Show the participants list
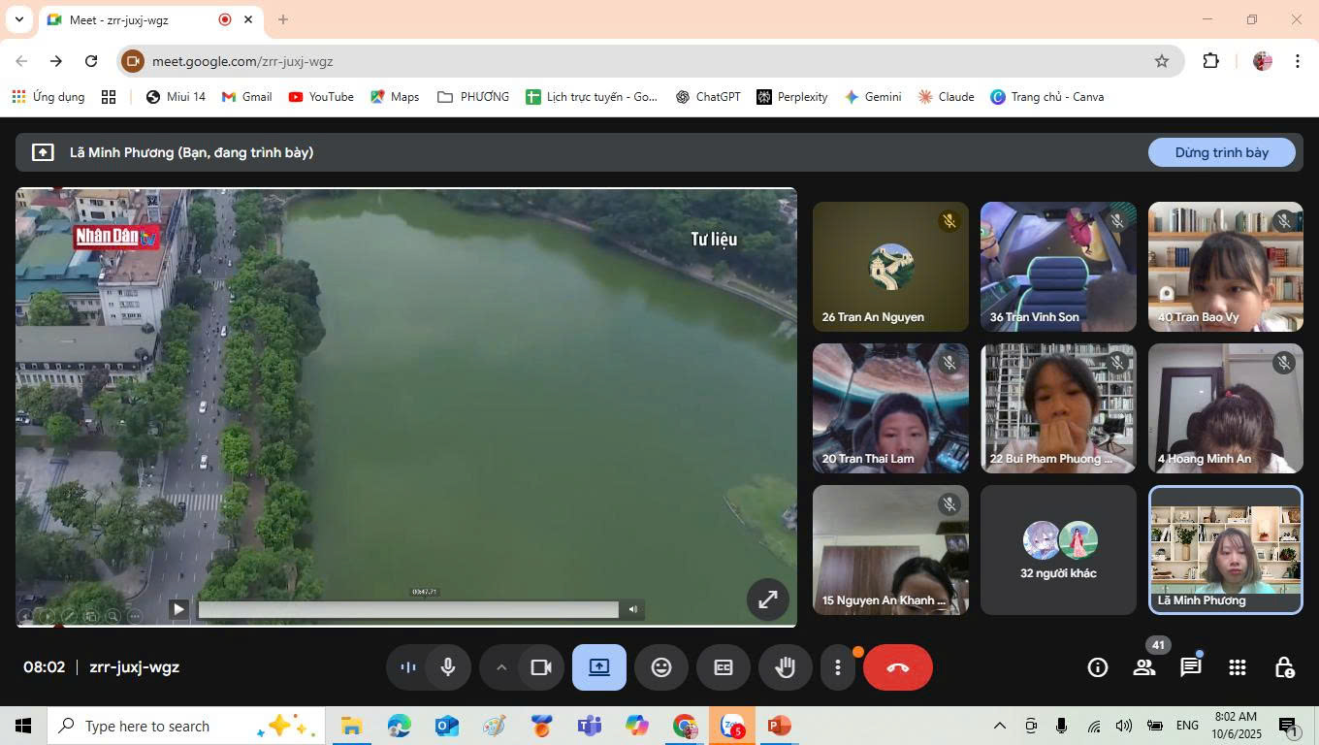 pos(1144,667)
